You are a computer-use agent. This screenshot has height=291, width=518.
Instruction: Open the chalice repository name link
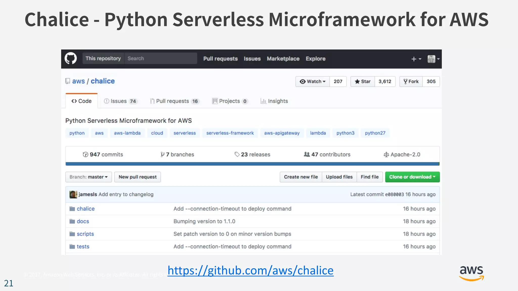tap(103, 81)
